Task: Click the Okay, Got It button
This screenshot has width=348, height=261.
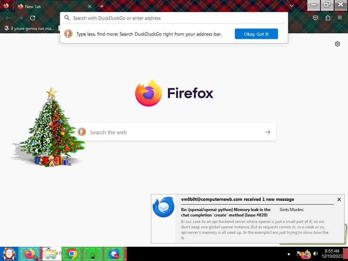Action: point(256,34)
